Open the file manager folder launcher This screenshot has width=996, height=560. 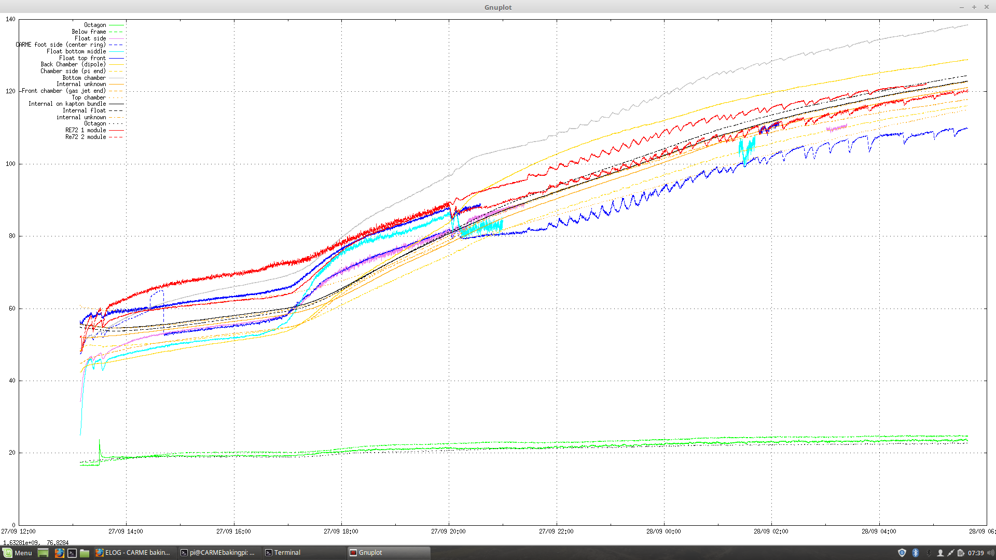[85, 553]
